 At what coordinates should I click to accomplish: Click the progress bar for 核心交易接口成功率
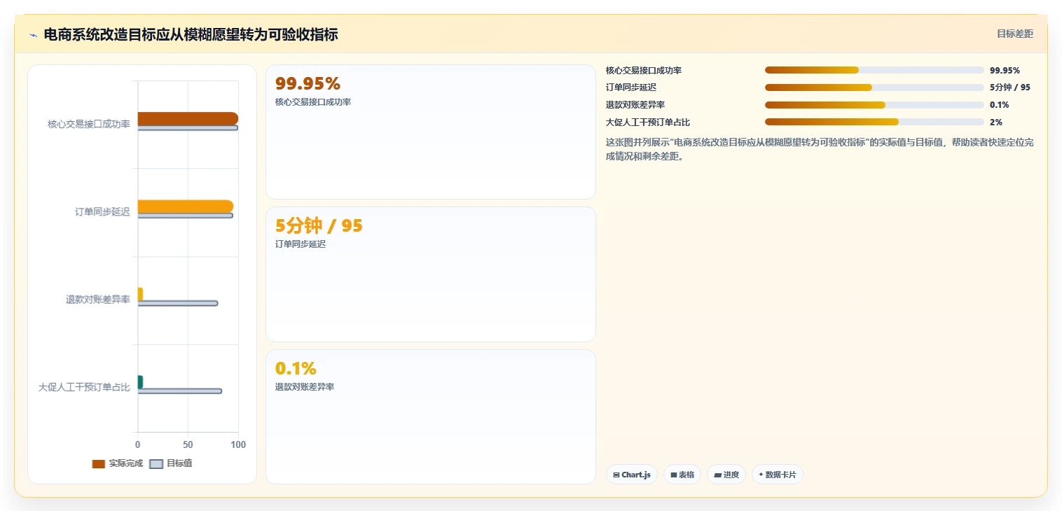coord(874,70)
